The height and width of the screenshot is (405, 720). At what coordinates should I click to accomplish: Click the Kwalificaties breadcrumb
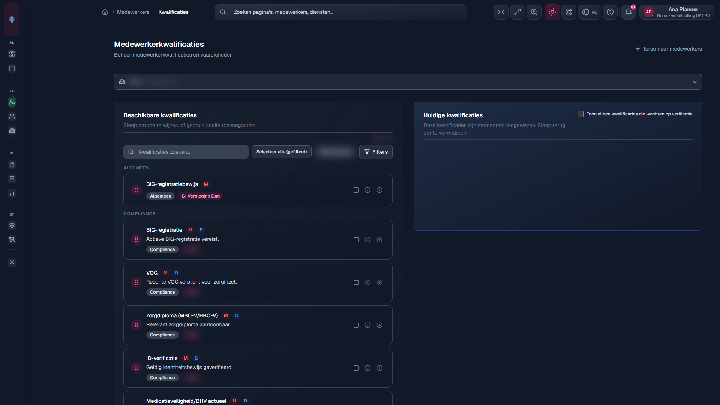click(173, 12)
